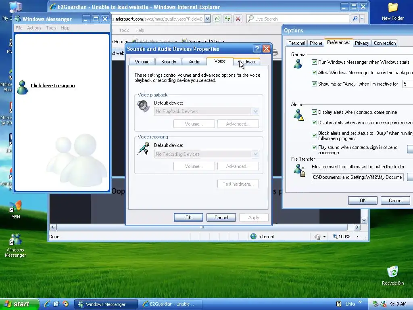Expand the Web Slice Gallery dropdown arrow

point(176,42)
